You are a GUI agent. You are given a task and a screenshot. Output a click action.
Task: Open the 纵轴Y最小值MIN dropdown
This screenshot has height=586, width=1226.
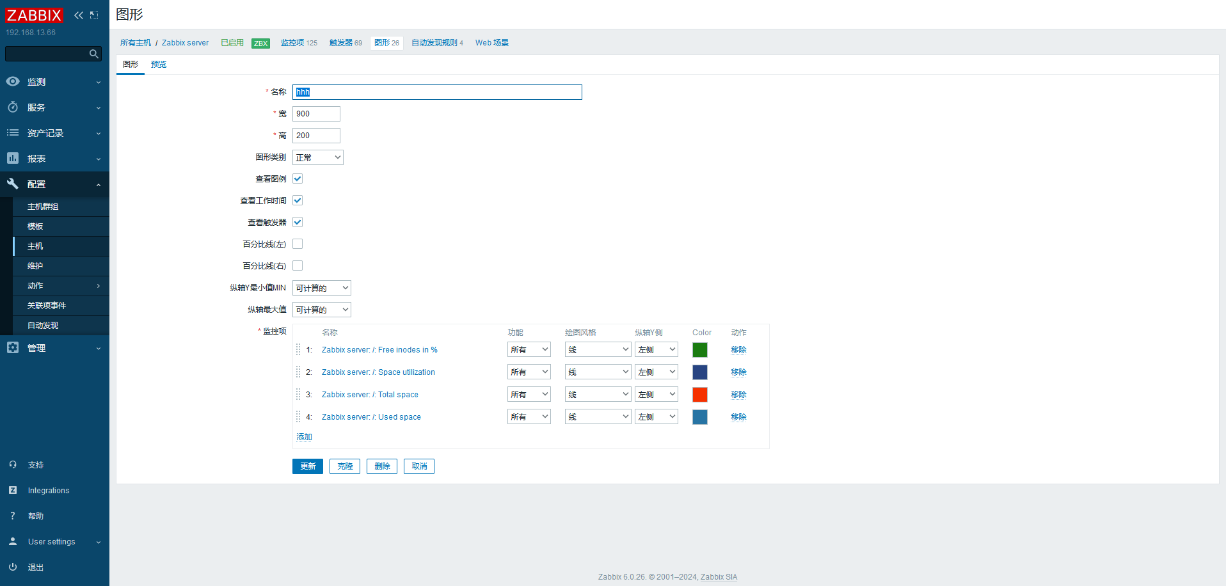[322, 288]
